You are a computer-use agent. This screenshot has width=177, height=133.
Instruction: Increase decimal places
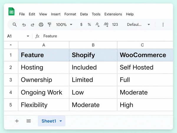[106, 24]
